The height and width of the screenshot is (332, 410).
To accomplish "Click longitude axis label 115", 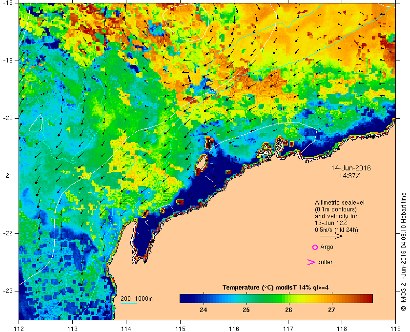I will click(x=180, y=329).
